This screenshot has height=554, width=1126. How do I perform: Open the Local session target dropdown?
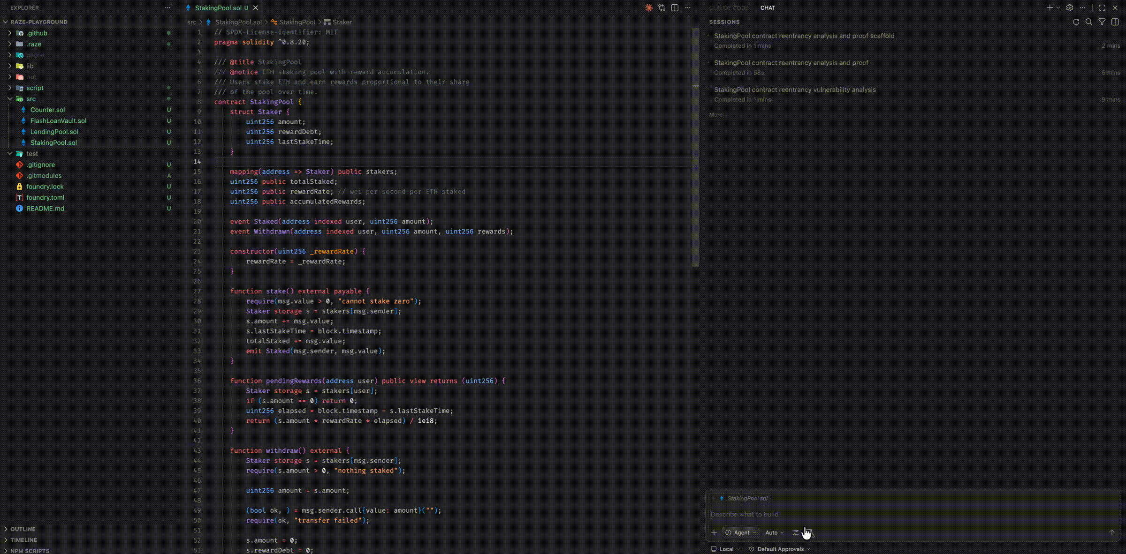pos(725,549)
